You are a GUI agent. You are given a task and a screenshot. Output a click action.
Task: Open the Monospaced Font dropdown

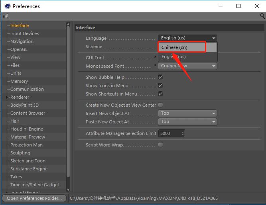(187, 66)
